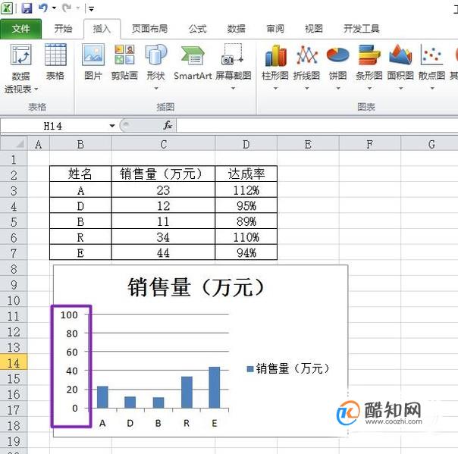Click the 表格 (Table) icon
The width and height of the screenshot is (458, 454).
[x=55, y=55]
